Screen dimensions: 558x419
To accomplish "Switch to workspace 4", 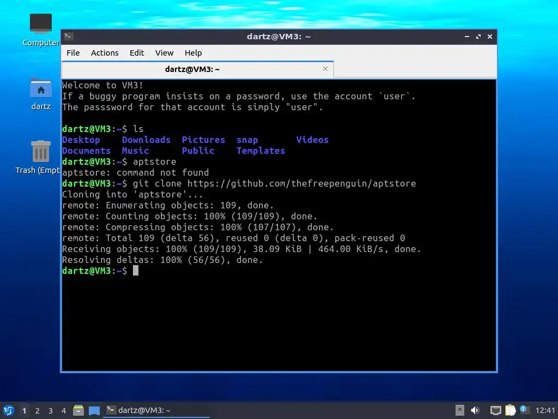I will point(64,411).
